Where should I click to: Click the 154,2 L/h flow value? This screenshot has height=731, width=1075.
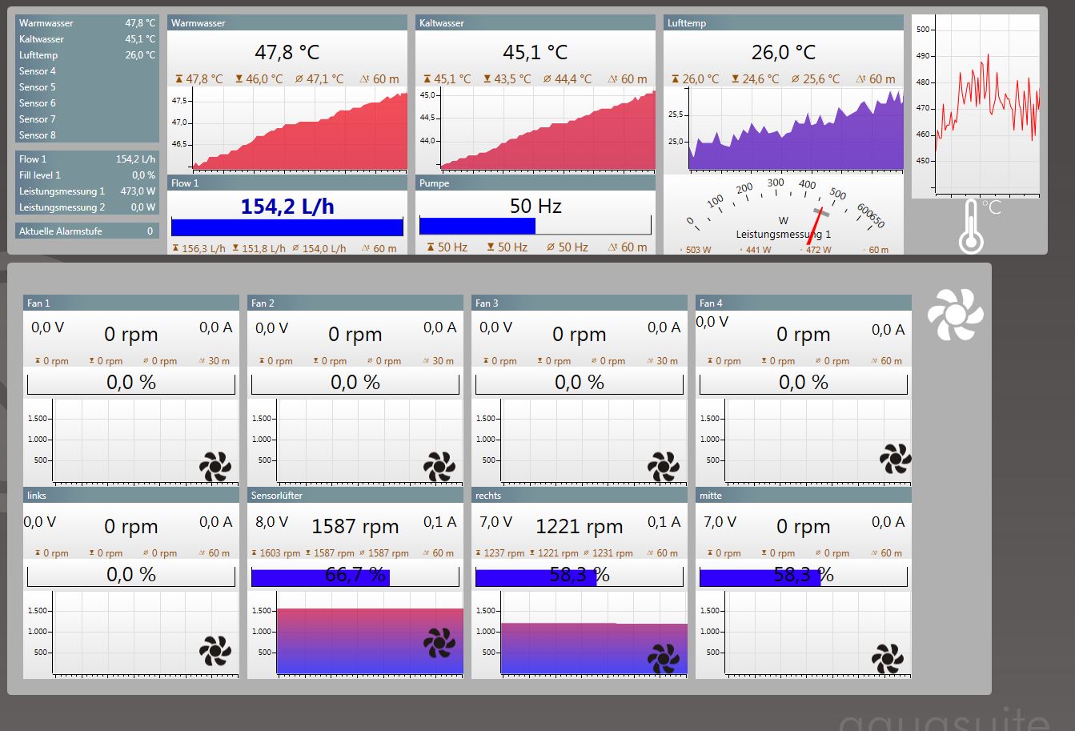(287, 207)
